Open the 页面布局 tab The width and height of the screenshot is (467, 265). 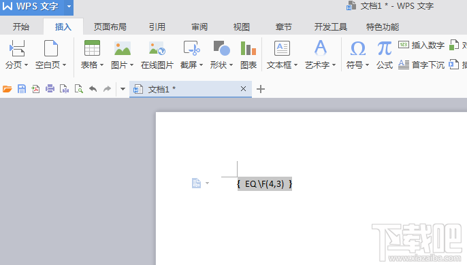point(110,27)
